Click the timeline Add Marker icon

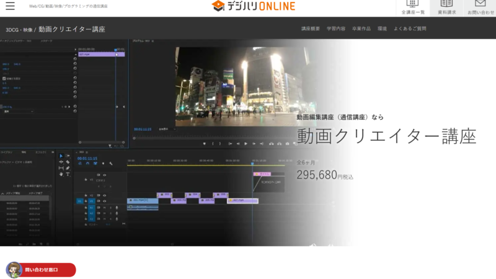click(x=103, y=164)
